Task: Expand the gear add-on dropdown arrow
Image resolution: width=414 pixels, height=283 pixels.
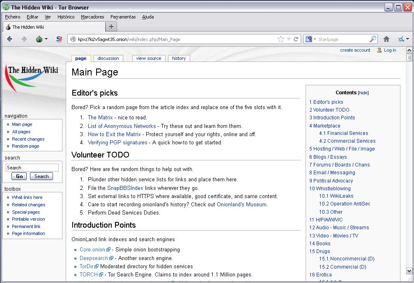Action: pos(408,39)
